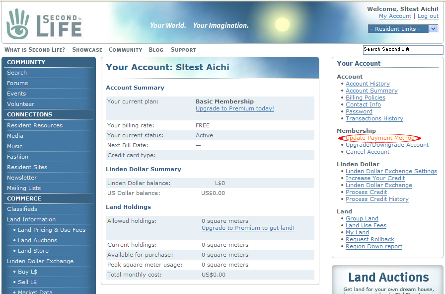This screenshot has height=294, width=446.
Task: Open Update Payment Method link
Action: pyautogui.click(x=380, y=138)
